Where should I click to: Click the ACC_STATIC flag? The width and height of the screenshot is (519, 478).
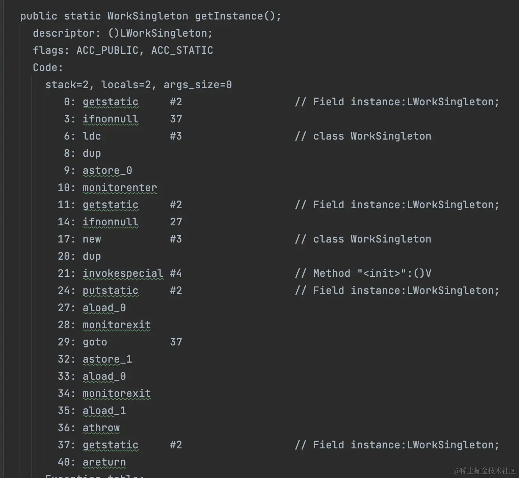pyautogui.click(x=182, y=50)
